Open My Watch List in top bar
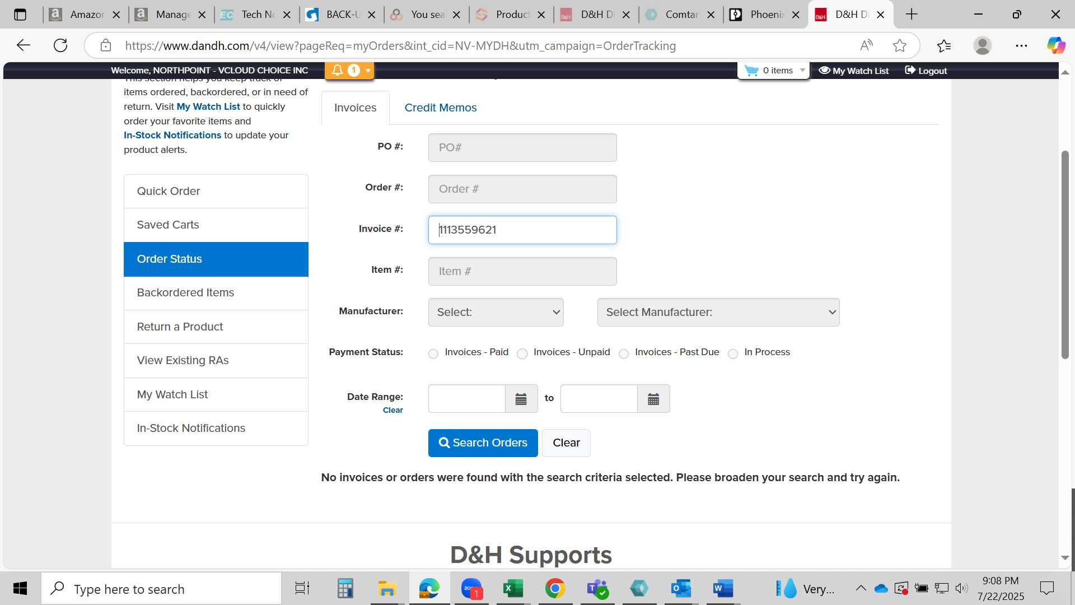This screenshot has height=605, width=1075. coord(854,71)
